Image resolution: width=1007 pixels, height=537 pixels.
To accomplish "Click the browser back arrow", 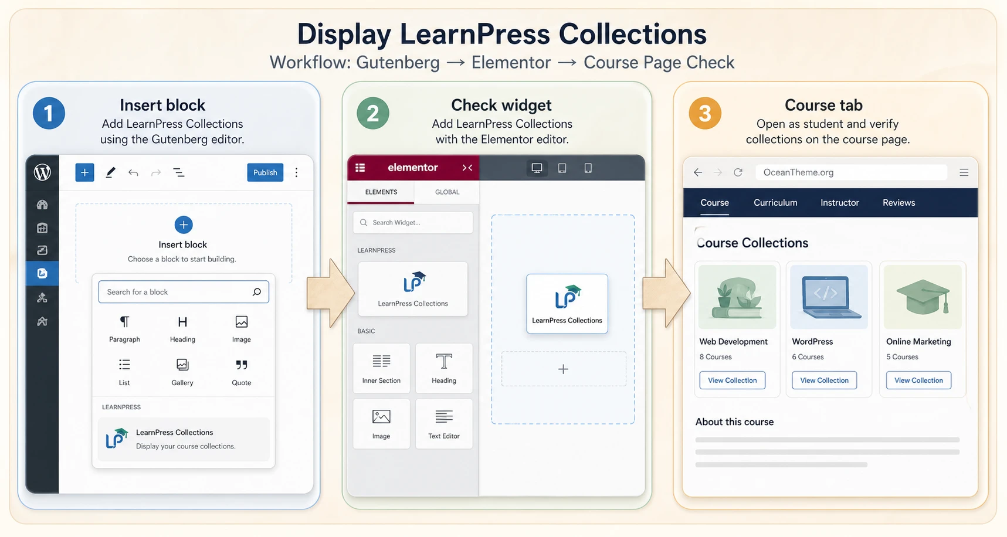I will coord(698,172).
